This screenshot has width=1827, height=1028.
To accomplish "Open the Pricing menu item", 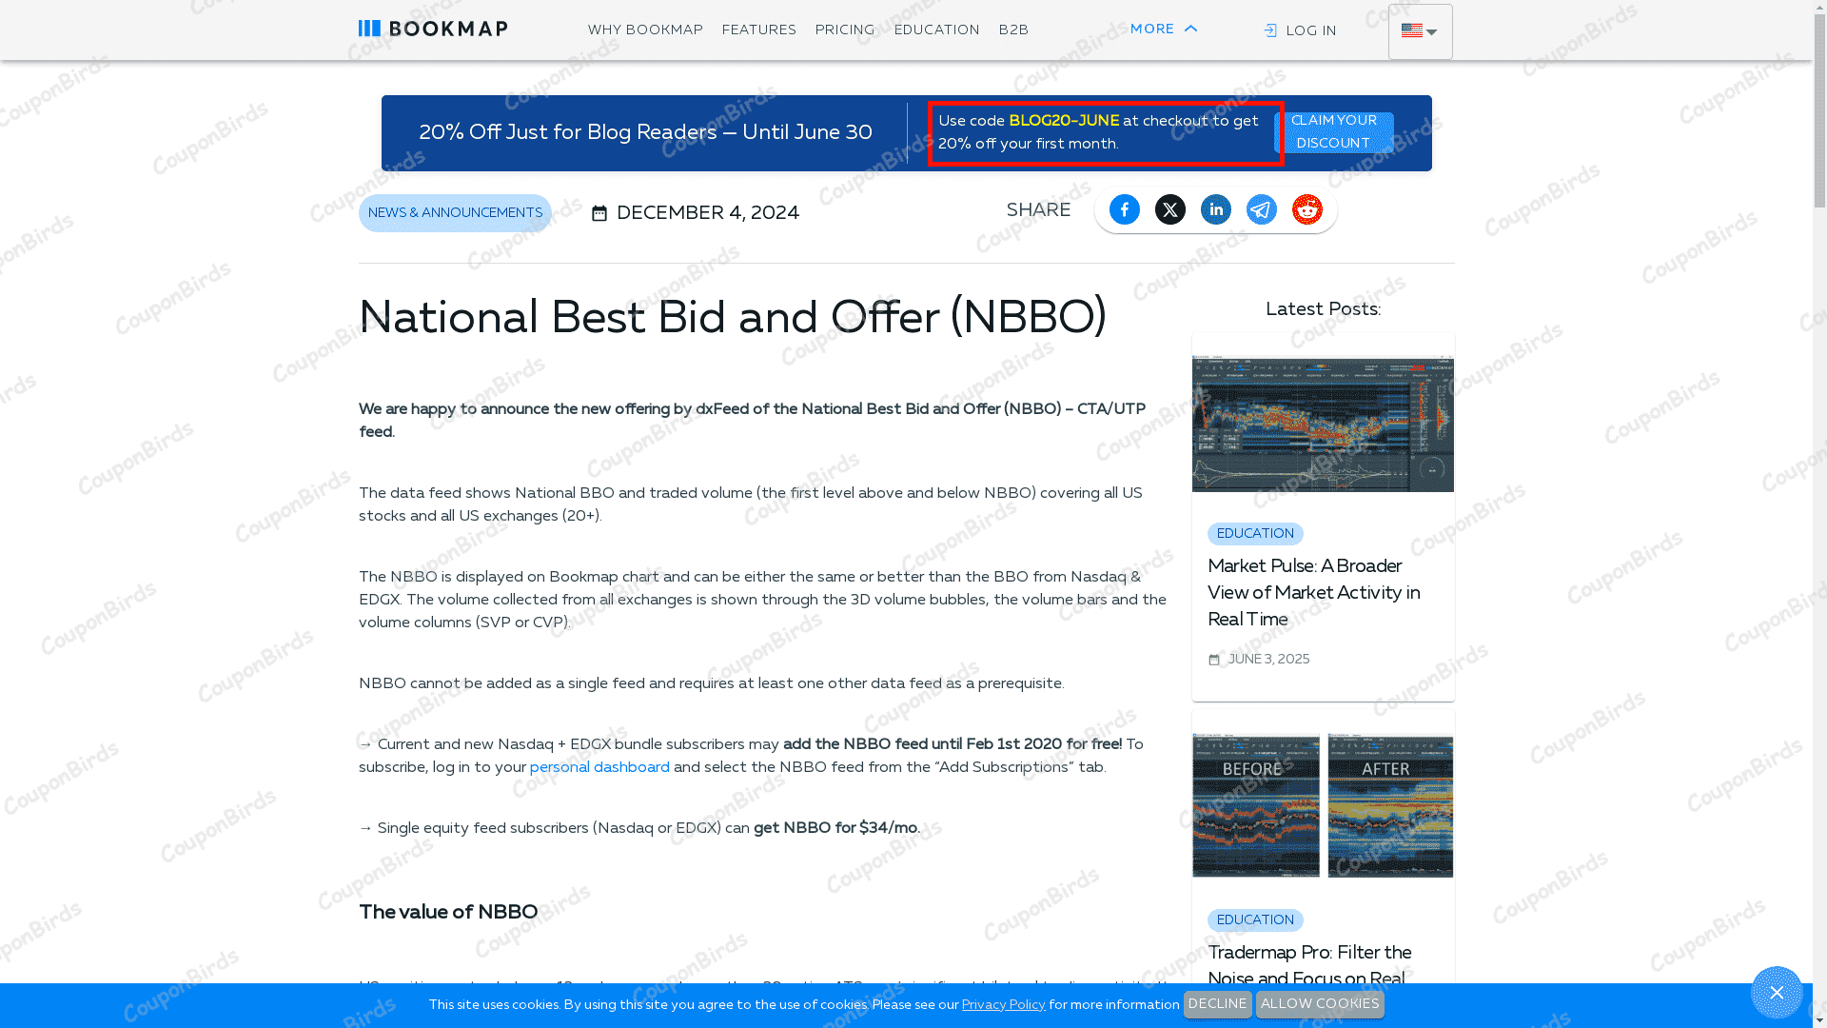I will 844,30.
